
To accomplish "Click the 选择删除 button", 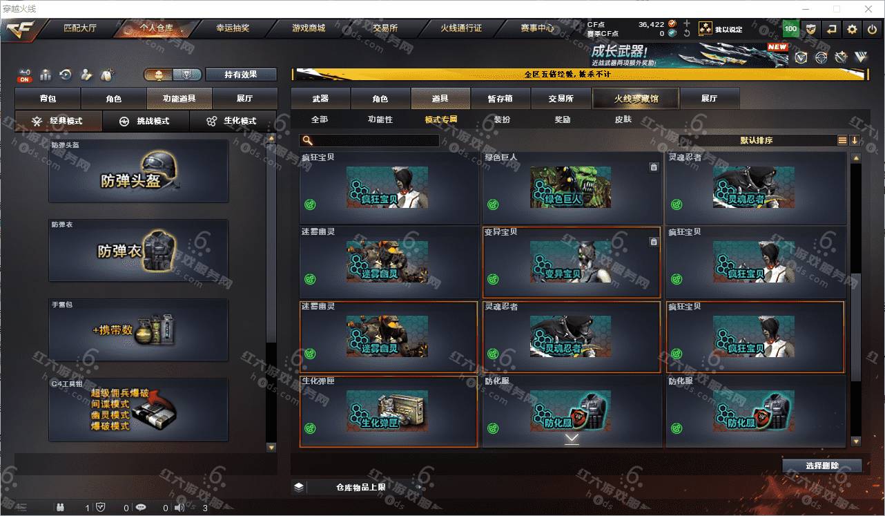I will pyautogui.click(x=822, y=466).
